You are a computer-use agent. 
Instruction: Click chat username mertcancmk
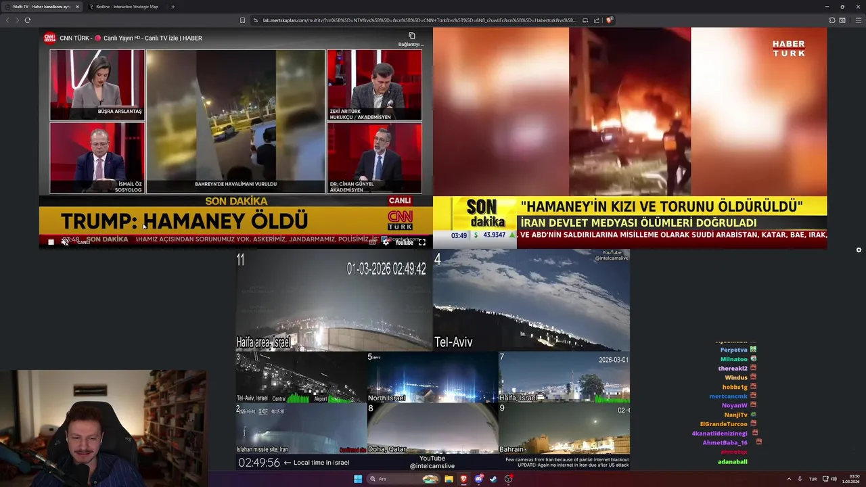728,396
